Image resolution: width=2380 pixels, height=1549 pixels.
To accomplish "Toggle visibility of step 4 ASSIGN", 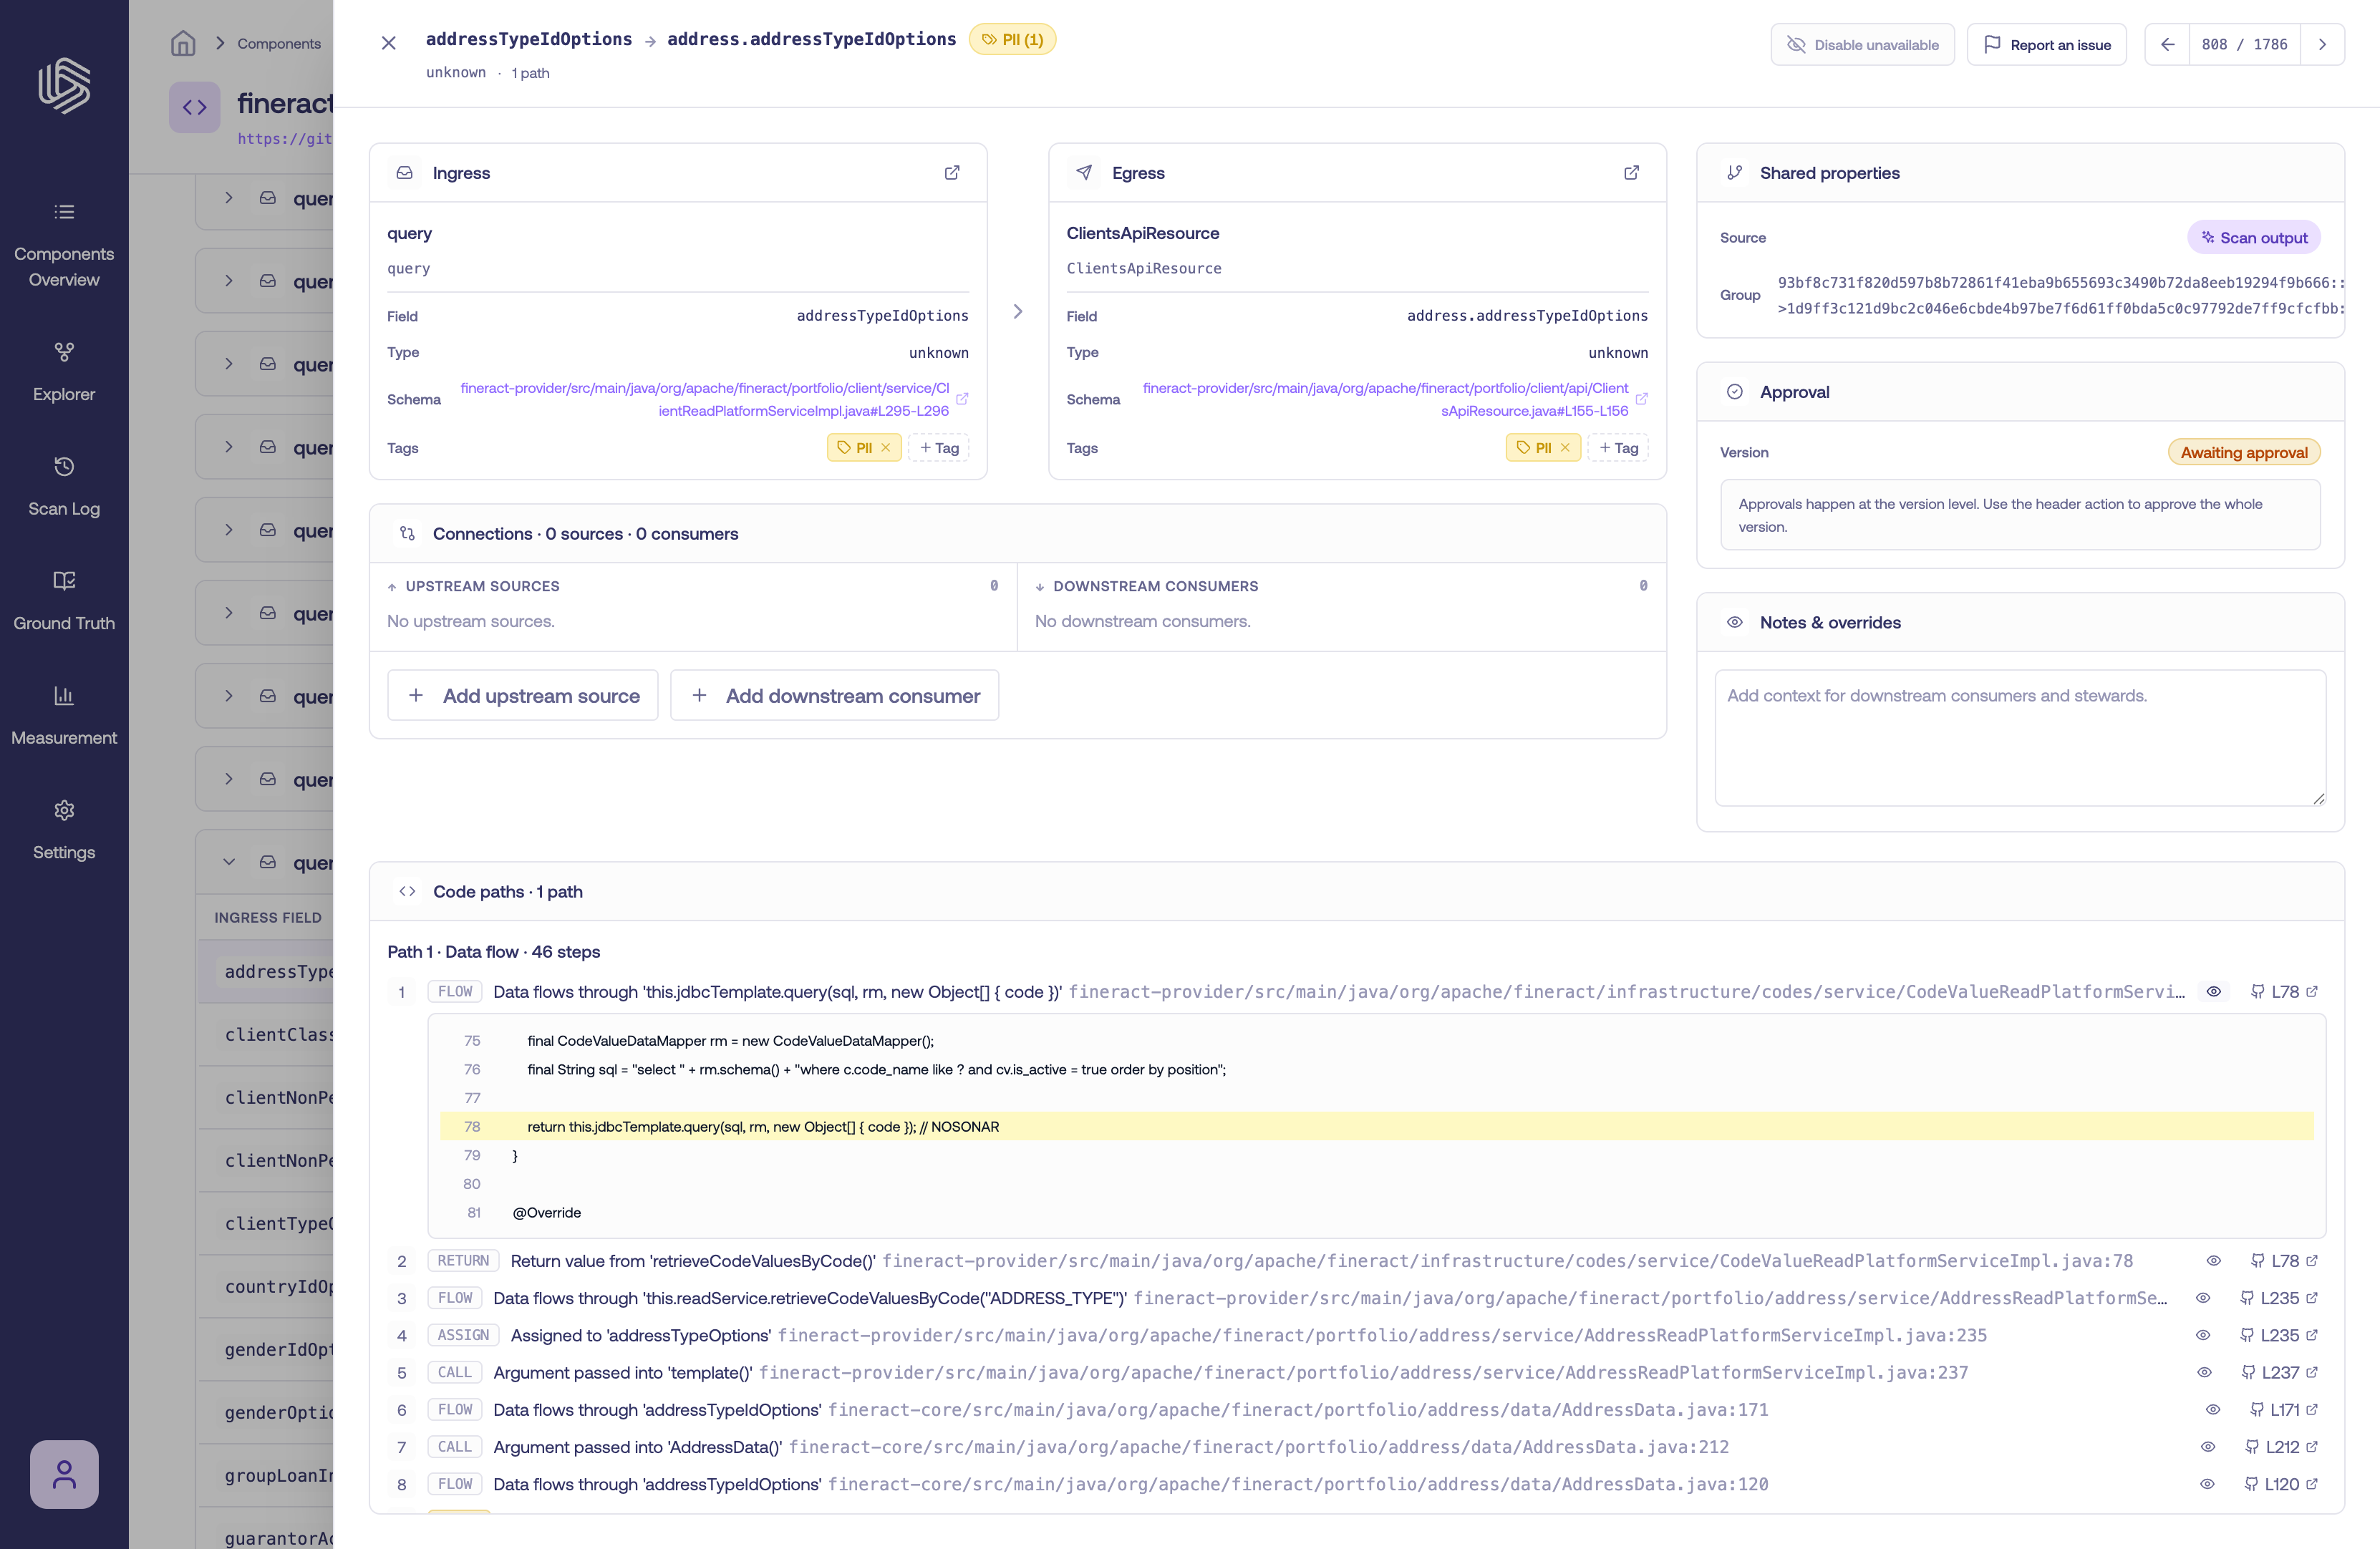I will click(2203, 1335).
